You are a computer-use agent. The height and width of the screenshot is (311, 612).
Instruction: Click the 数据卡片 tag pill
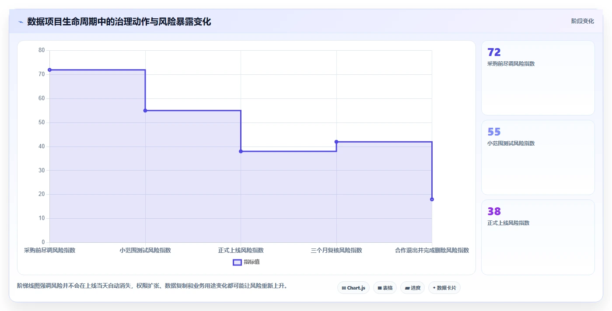(x=444, y=288)
